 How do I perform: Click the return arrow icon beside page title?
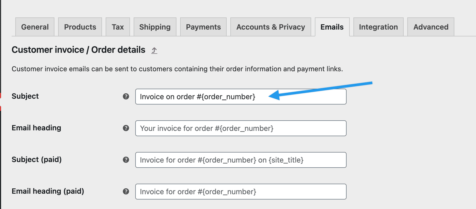click(154, 50)
